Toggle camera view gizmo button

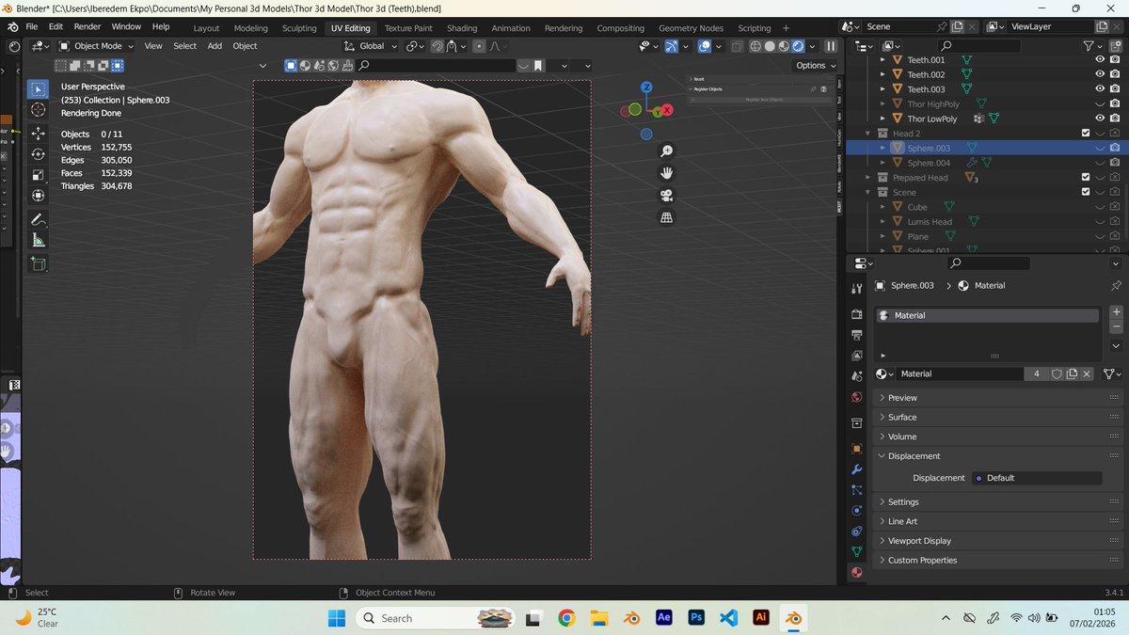coord(667,196)
